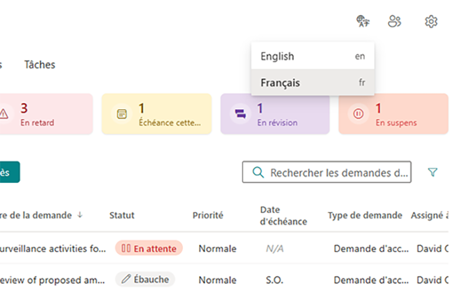Click Normale priority in En attente row

tap(217, 249)
